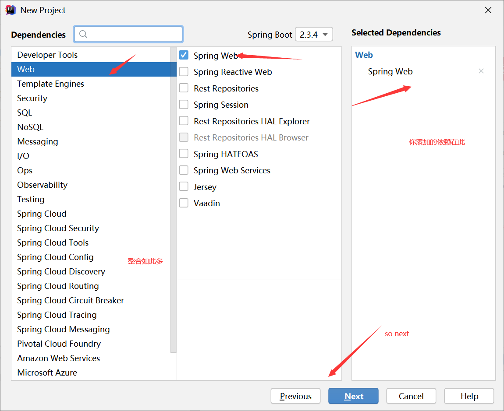Select Spring Web Services checkbox
Image resolution: width=504 pixels, height=411 pixels.
point(184,170)
